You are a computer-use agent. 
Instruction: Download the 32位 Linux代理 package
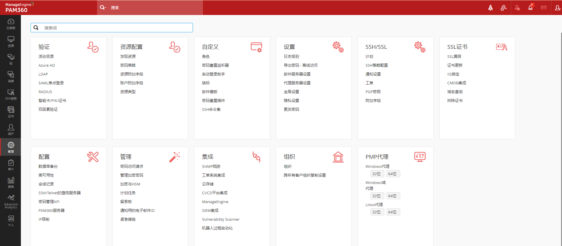point(377,212)
